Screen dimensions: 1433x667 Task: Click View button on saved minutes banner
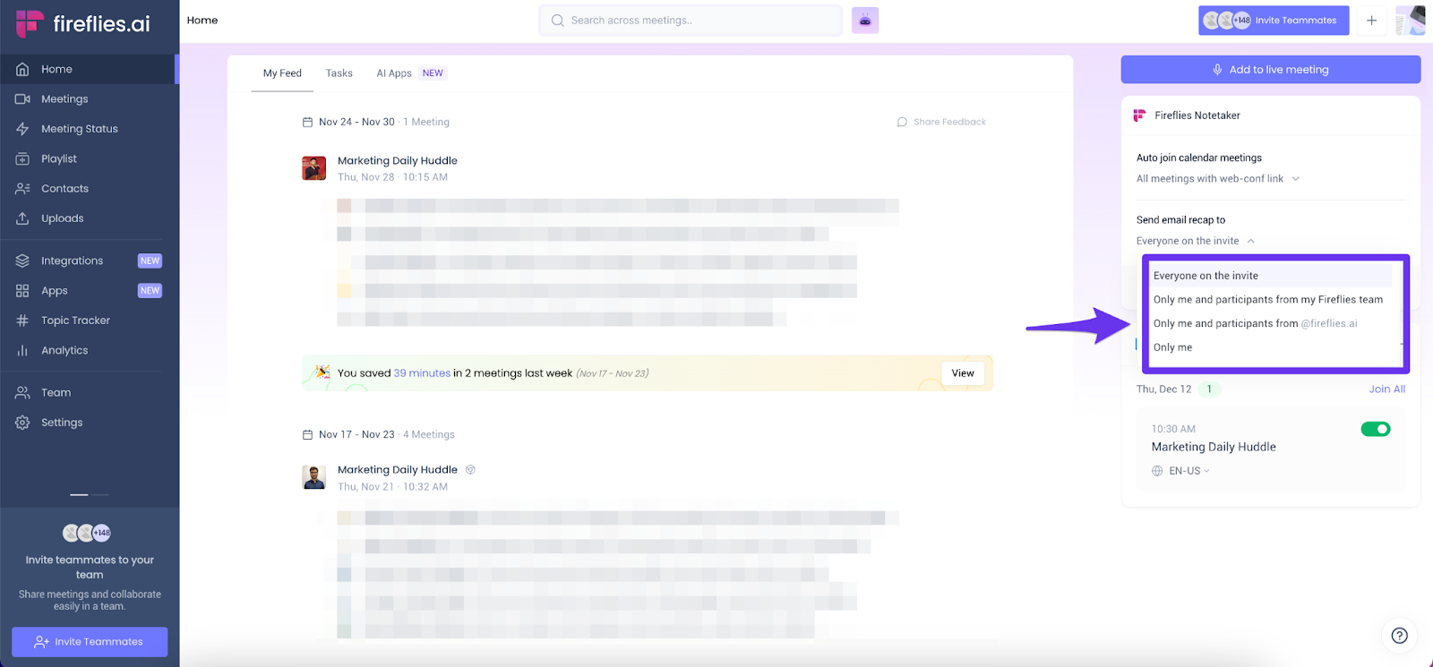[963, 373]
